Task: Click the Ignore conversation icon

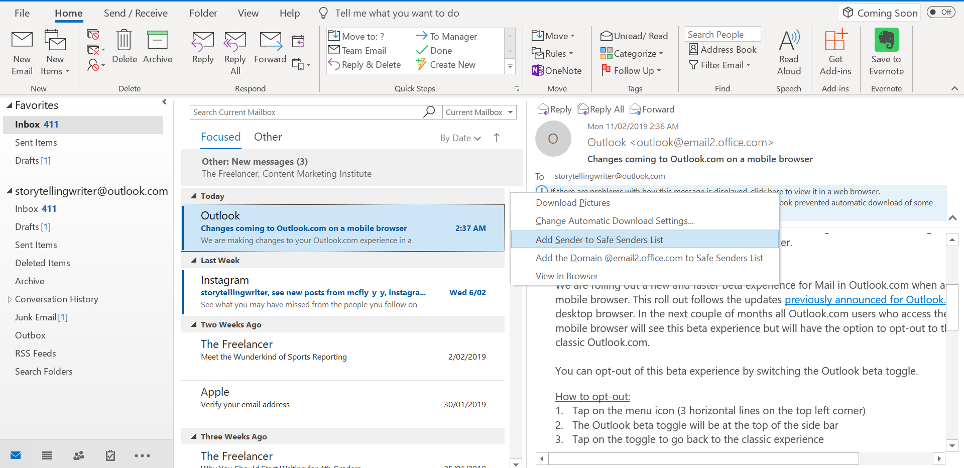Action: click(93, 34)
